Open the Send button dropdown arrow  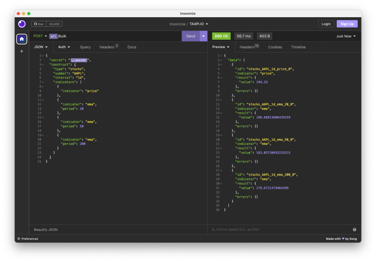(x=203, y=36)
